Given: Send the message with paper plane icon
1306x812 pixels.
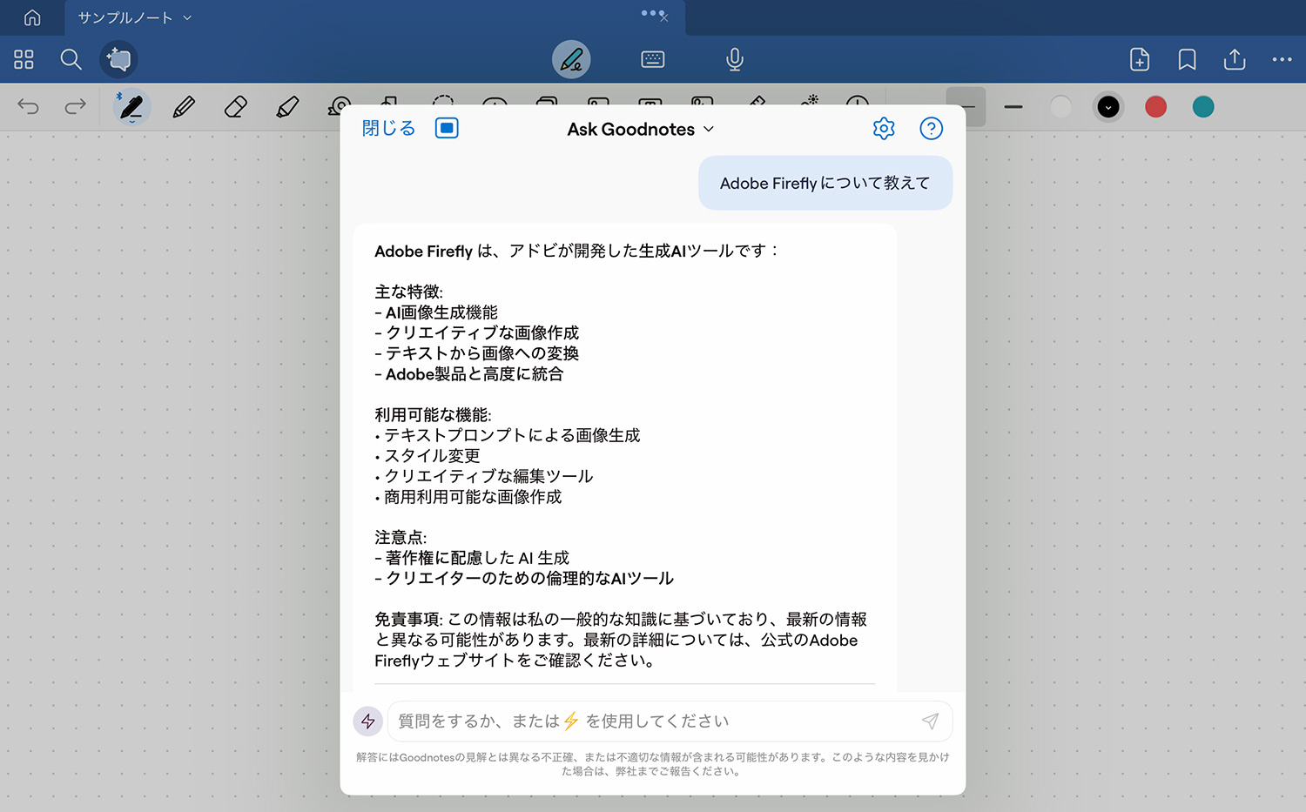Looking at the screenshot, I should (x=930, y=721).
